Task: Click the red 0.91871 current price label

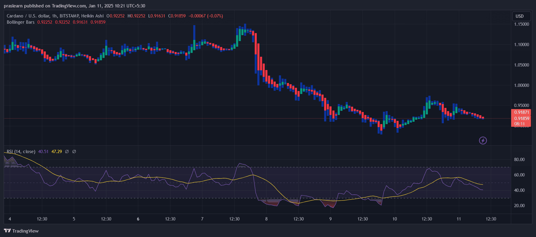Action: point(521,112)
